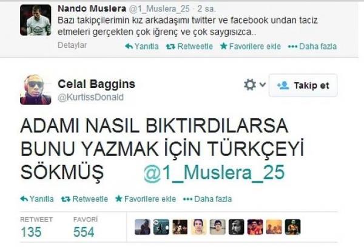Open the @1_Muslera_25 mention in large tweet
This screenshot has height=247, width=364.
pos(214,173)
